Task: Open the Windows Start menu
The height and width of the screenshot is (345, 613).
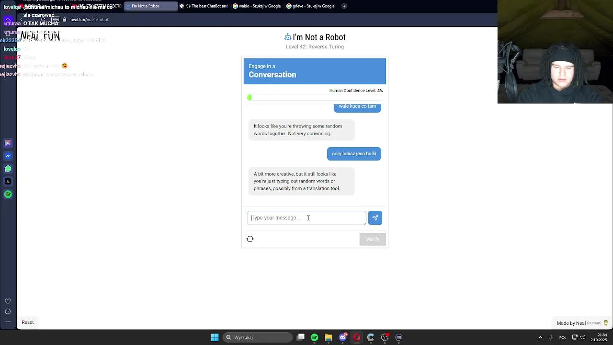Action: [215, 337]
